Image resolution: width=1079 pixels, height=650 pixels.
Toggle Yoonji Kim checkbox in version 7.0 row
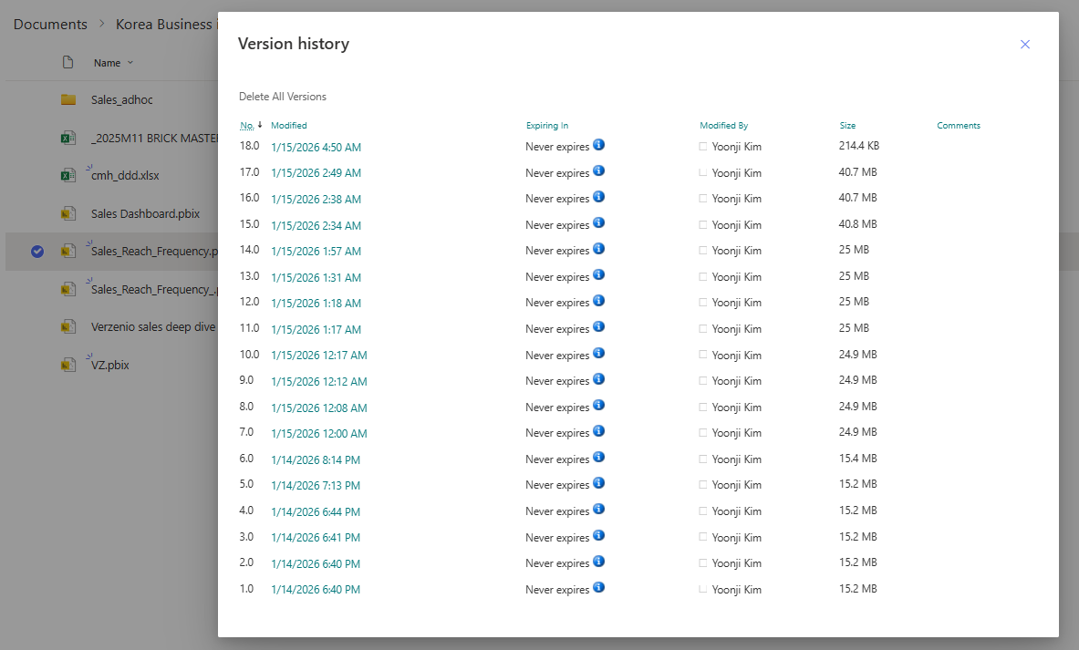pyautogui.click(x=702, y=433)
